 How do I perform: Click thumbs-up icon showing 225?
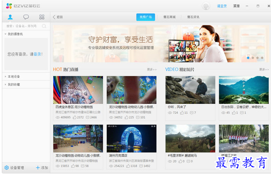126,117
